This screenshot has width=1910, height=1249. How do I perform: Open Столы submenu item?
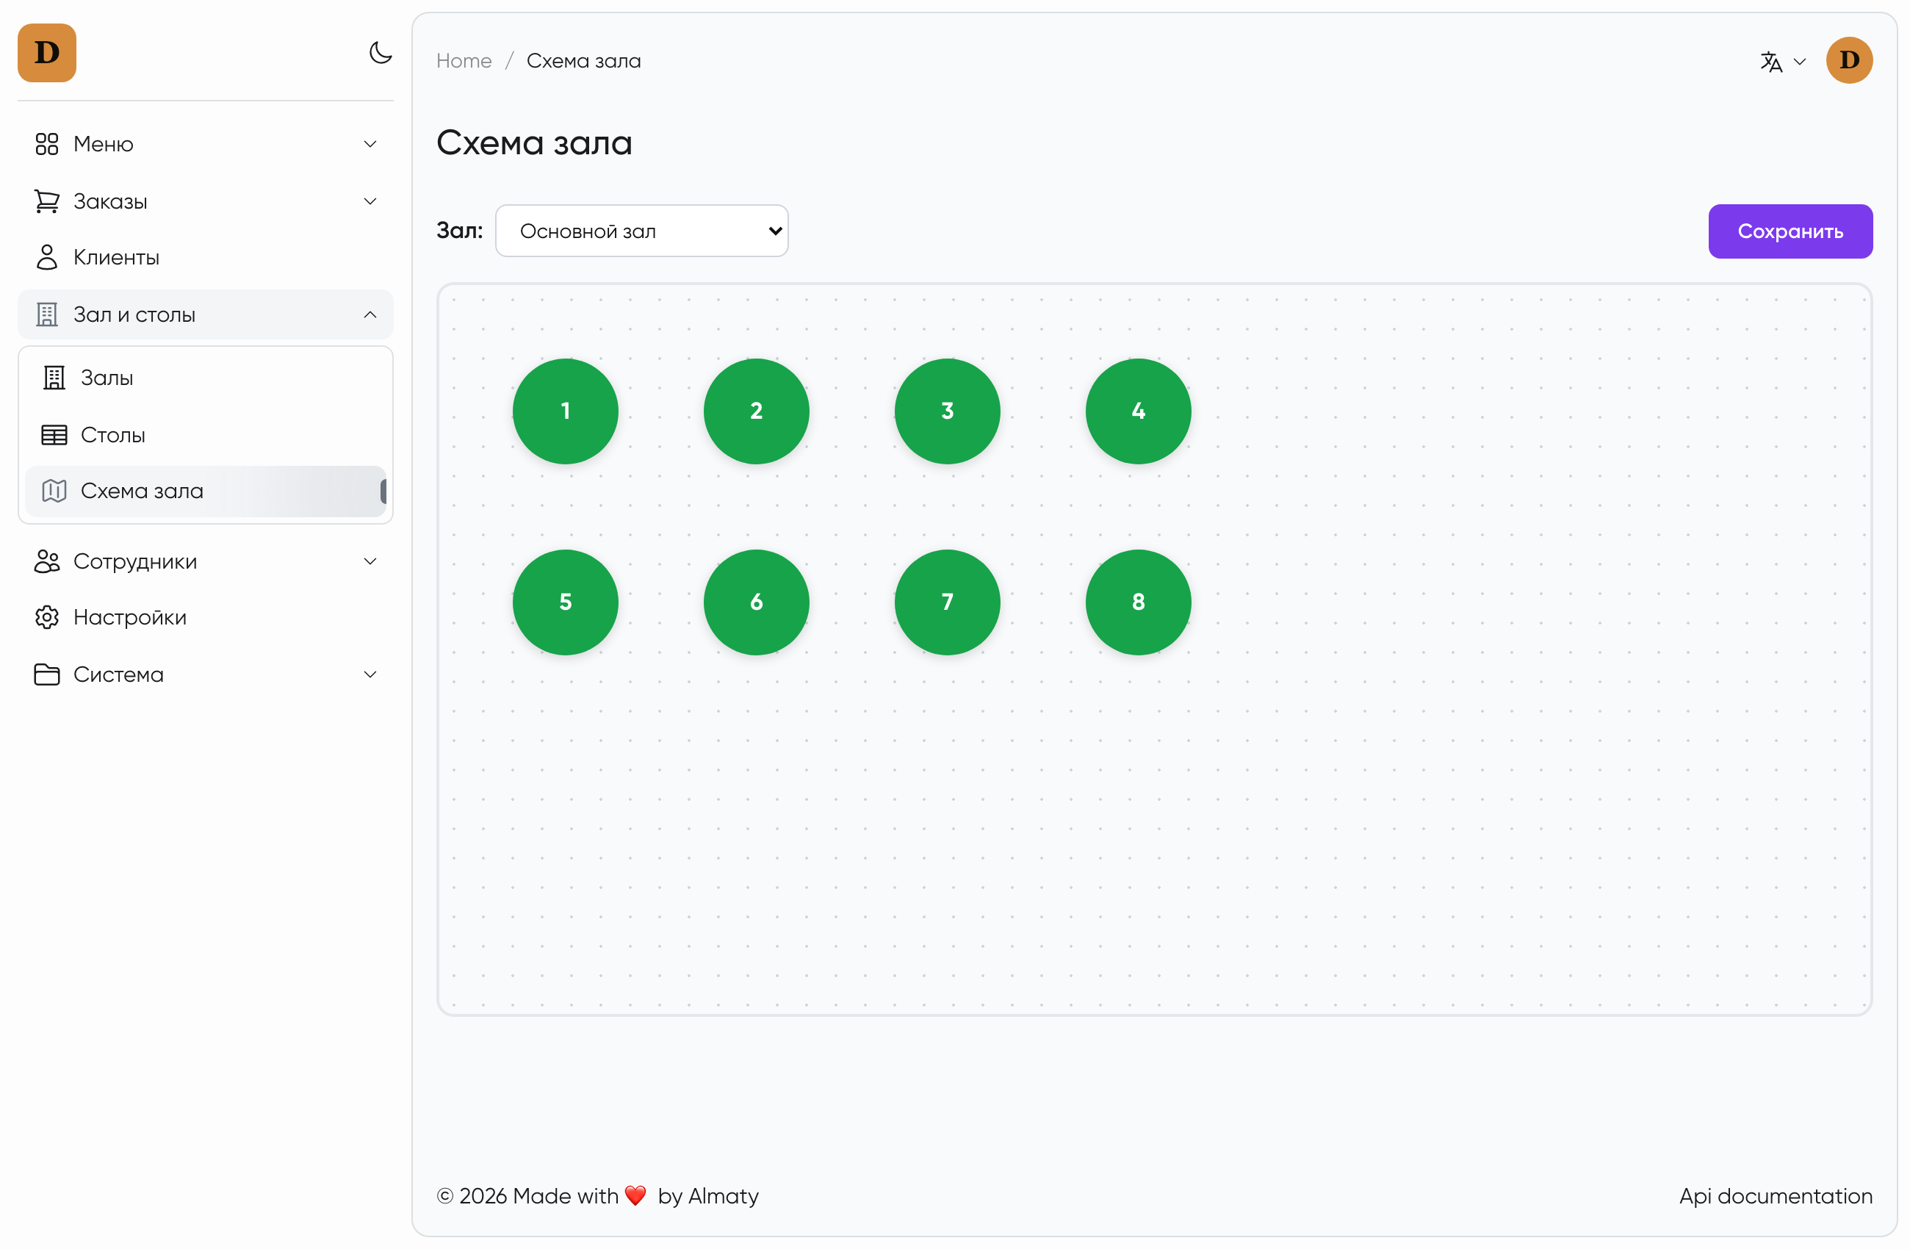point(206,435)
